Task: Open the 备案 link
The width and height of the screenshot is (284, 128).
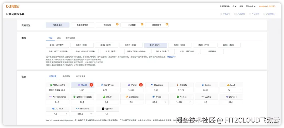Action: coord(241,6)
